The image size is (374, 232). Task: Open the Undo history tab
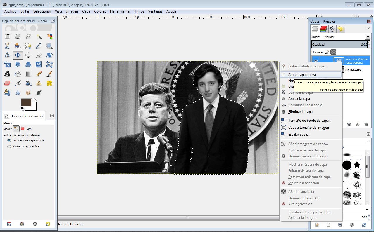[x=341, y=29]
